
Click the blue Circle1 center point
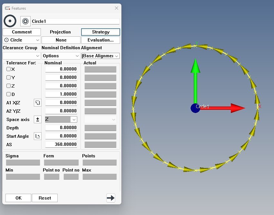(x=195, y=108)
